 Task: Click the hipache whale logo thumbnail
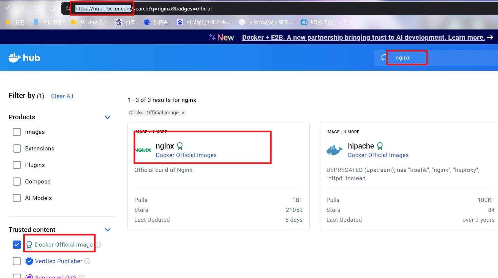click(x=334, y=150)
